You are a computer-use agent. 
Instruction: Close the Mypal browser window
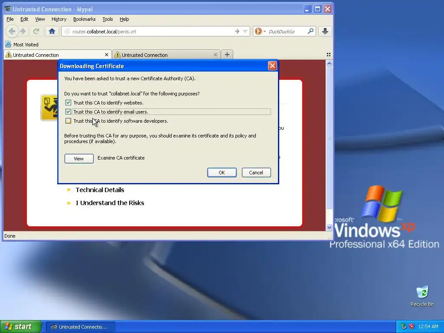328,9
